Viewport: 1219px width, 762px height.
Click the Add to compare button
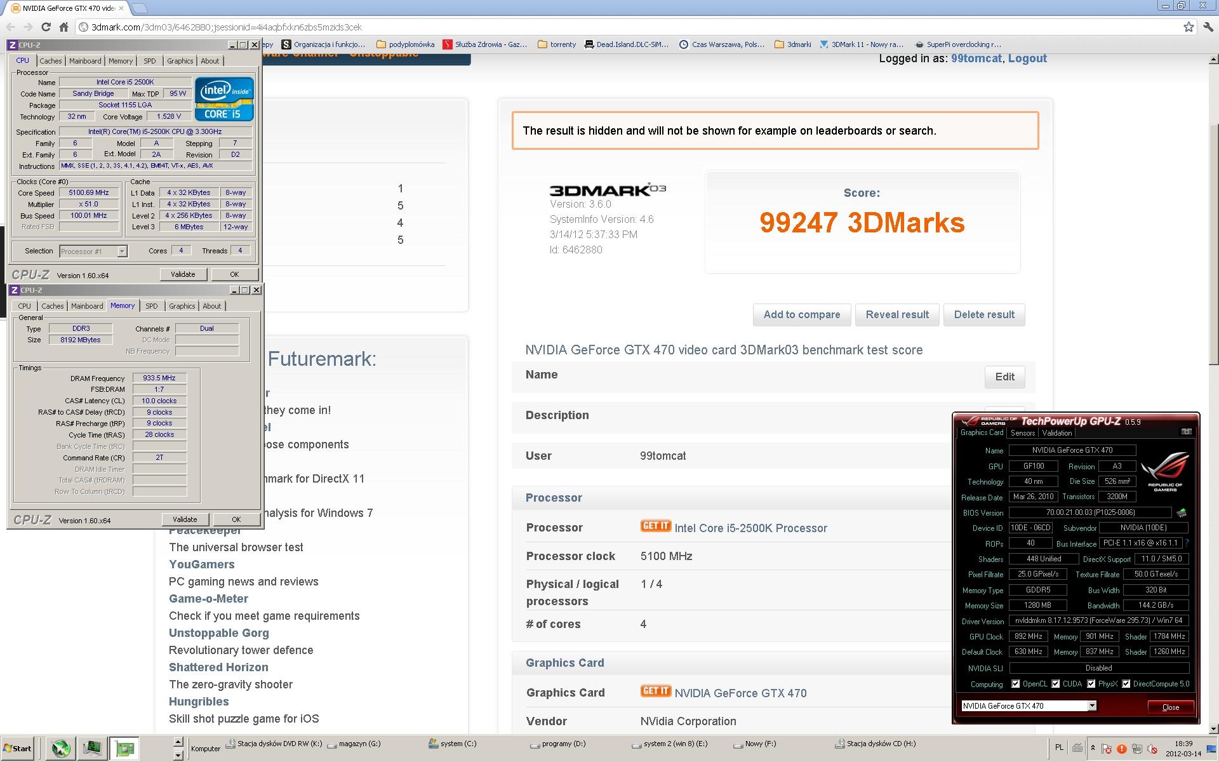802,315
